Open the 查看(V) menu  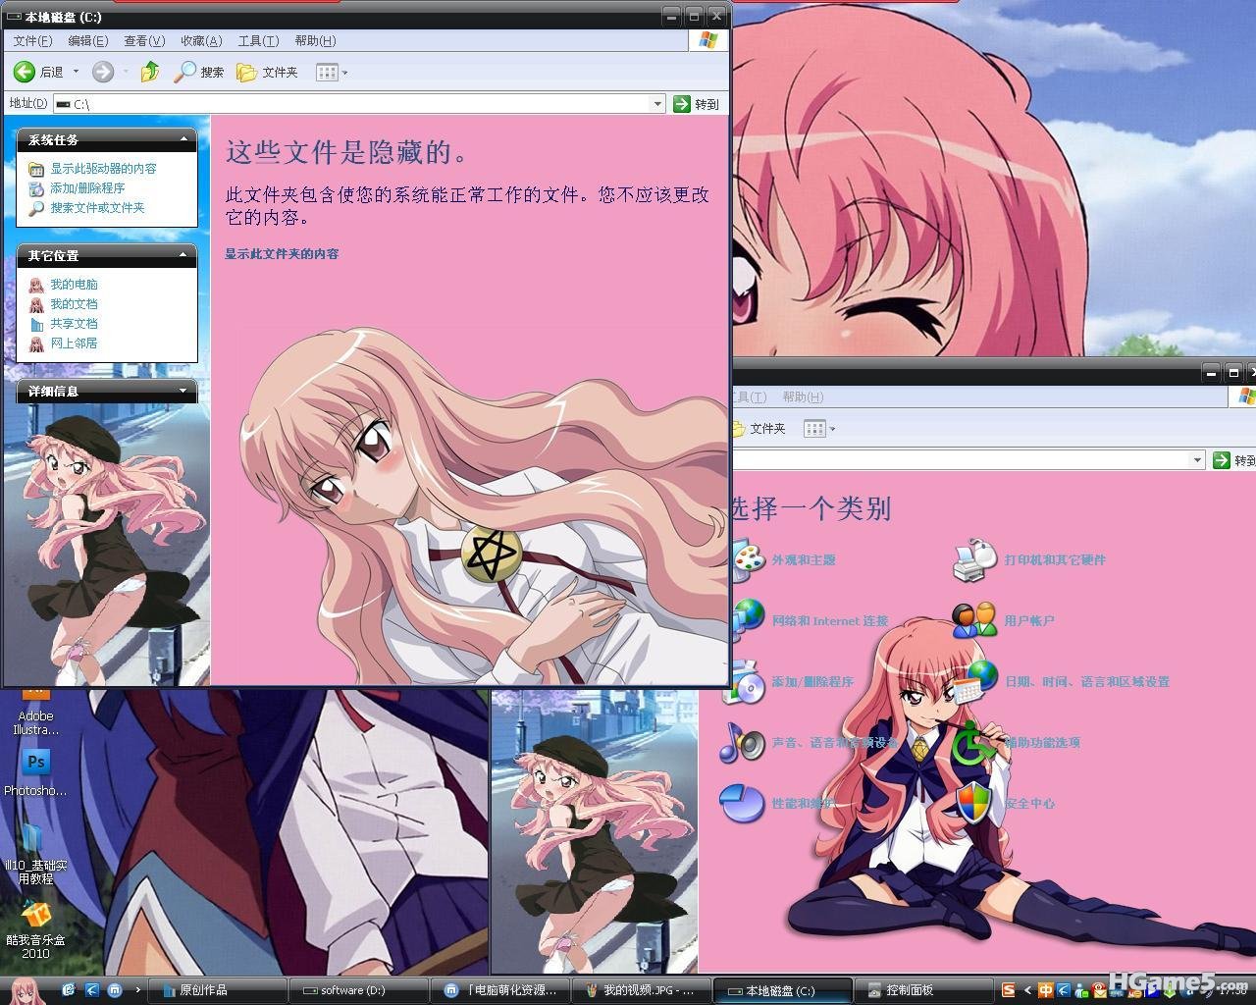(144, 40)
